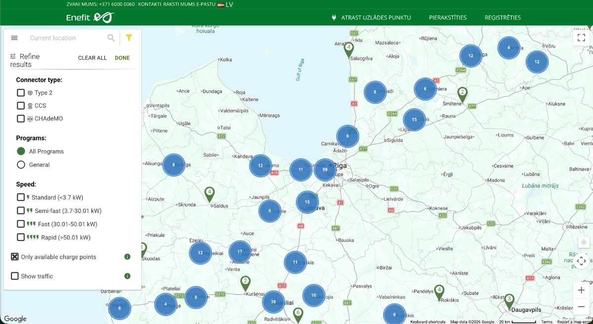This screenshot has width=593, height=324.
Task: Click the Enefit logo
Action: tap(90, 17)
